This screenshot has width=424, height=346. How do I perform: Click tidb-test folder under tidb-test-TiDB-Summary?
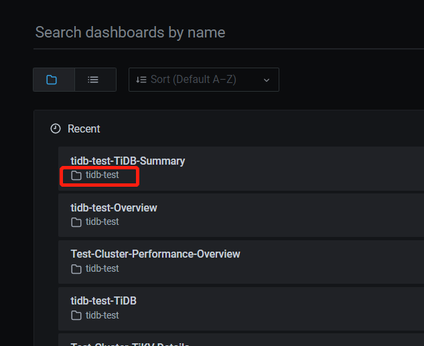click(x=102, y=175)
